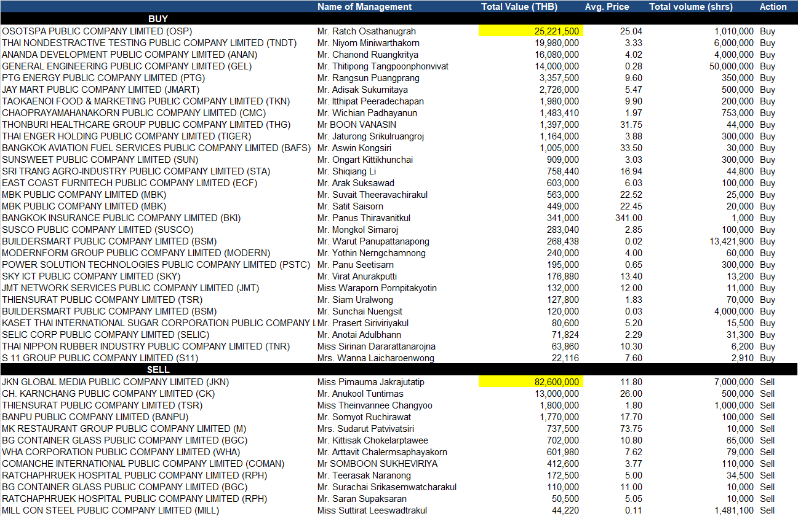
Task: Click total volume 13,421,900
Action: pos(732,241)
